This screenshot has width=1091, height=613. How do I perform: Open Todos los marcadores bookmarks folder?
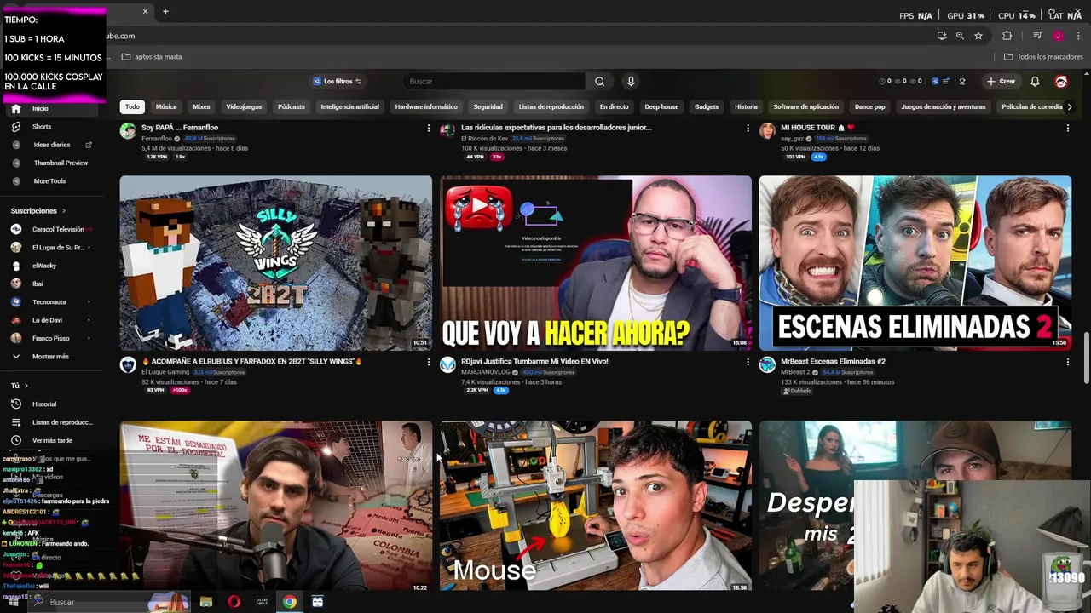(x=1043, y=57)
